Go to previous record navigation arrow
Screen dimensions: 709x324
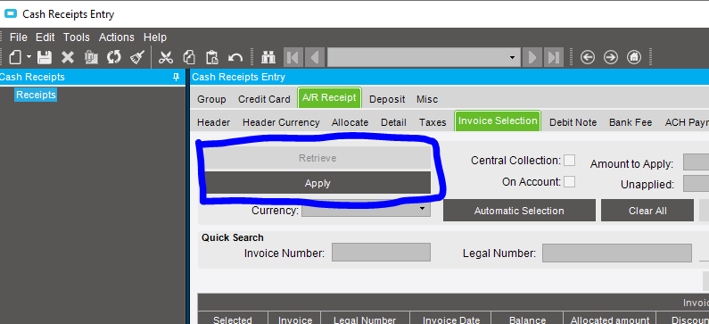click(315, 57)
